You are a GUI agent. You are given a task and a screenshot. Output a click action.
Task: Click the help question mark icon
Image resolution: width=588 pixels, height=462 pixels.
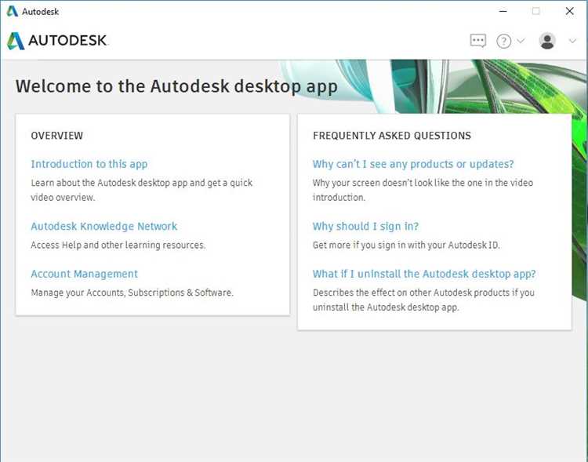[x=503, y=41]
